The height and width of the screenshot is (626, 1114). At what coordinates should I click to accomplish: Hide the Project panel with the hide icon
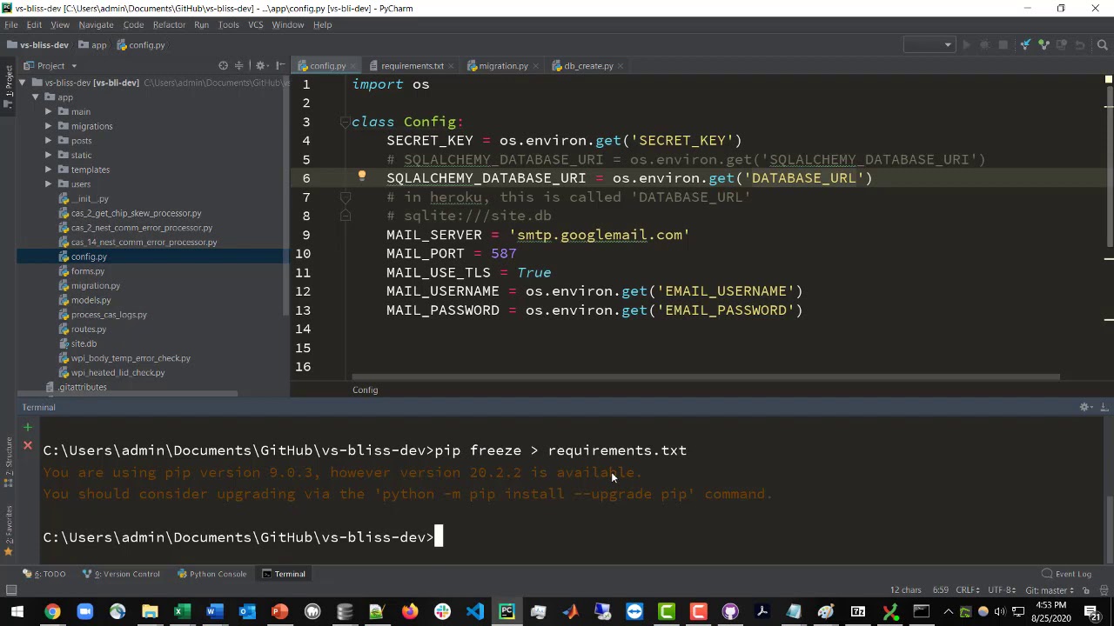[x=280, y=65]
